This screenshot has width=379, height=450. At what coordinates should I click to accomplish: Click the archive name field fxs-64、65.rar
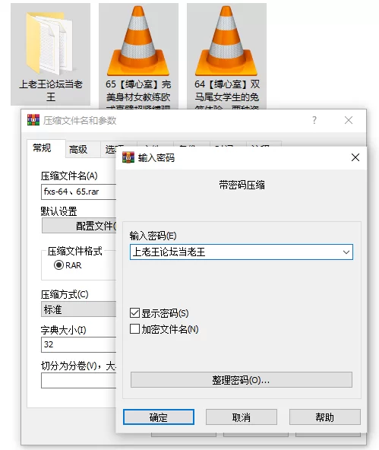pos(79,192)
